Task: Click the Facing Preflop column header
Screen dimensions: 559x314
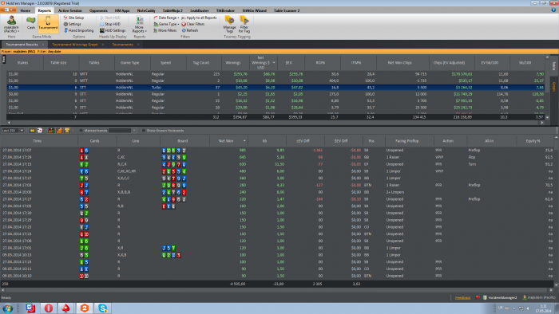Action: pyautogui.click(x=409, y=141)
